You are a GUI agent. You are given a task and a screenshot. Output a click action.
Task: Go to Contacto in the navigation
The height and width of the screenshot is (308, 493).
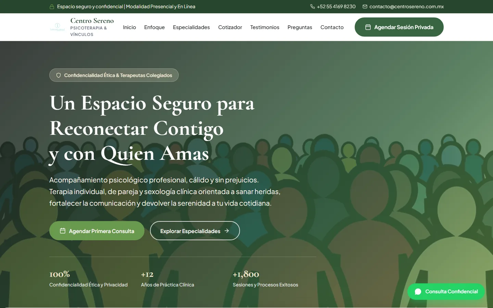[x=332, y=27]
